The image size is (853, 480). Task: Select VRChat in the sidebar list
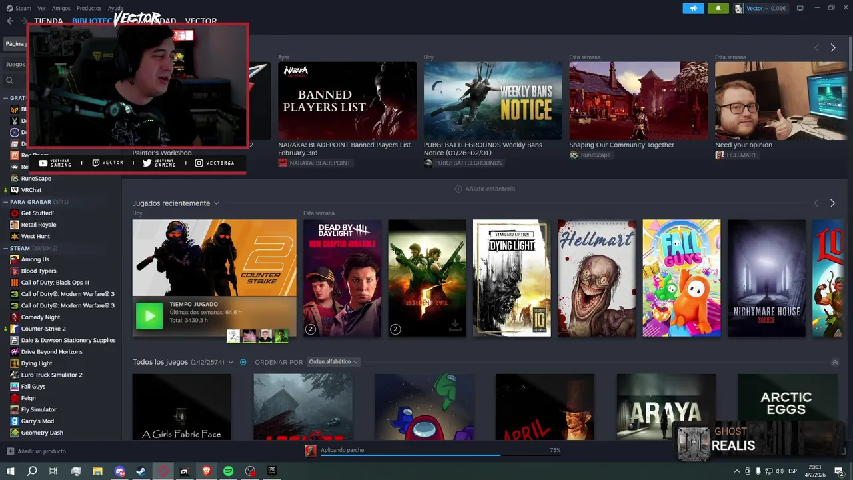point(31,190)
